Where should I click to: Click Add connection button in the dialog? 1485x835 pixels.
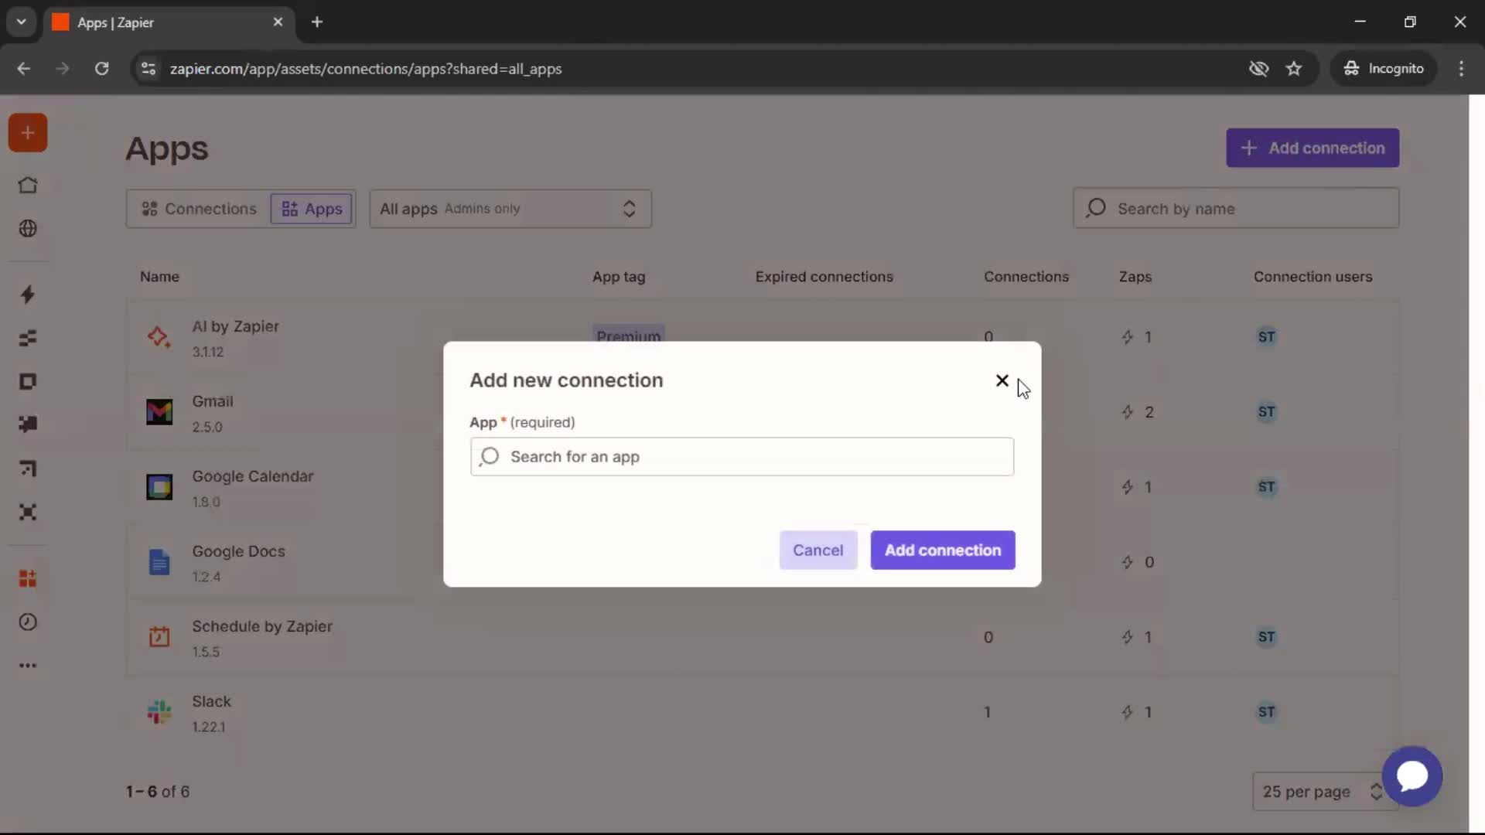[x=943, y=550]
